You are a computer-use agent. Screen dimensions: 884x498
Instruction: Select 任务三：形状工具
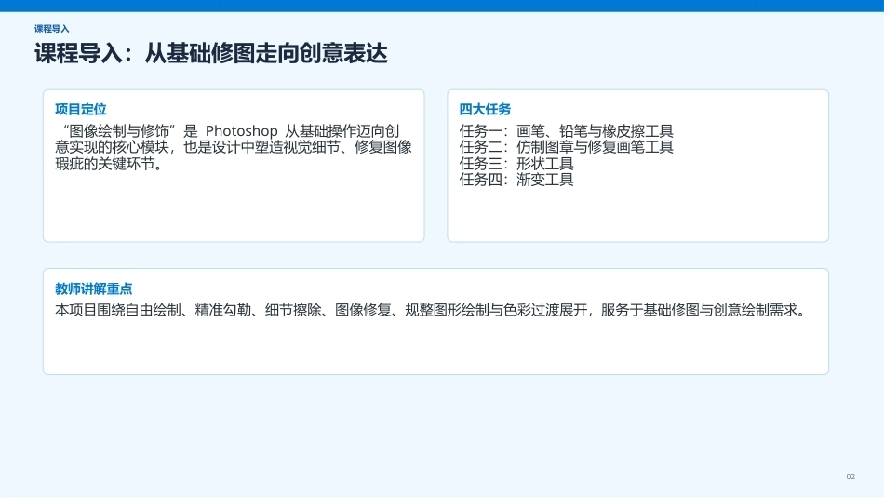[x=516, y=164]
